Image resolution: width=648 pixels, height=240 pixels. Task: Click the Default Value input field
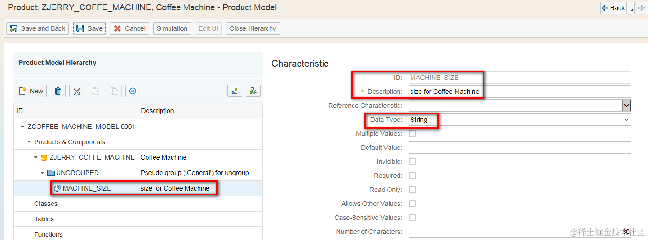(x=520, y=148)
